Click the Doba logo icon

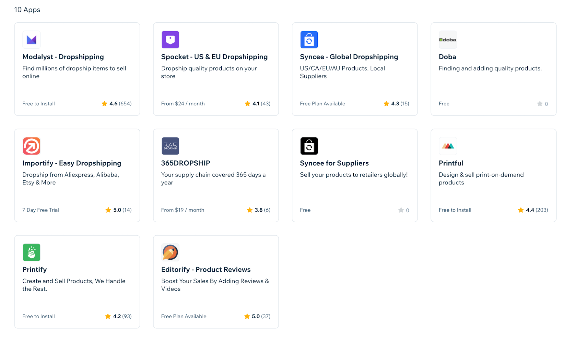pos(448,39)
